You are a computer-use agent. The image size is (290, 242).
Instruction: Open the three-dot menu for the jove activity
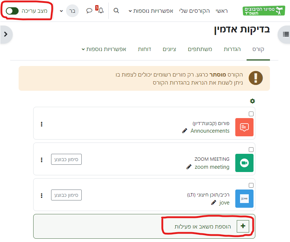(42, 195)
